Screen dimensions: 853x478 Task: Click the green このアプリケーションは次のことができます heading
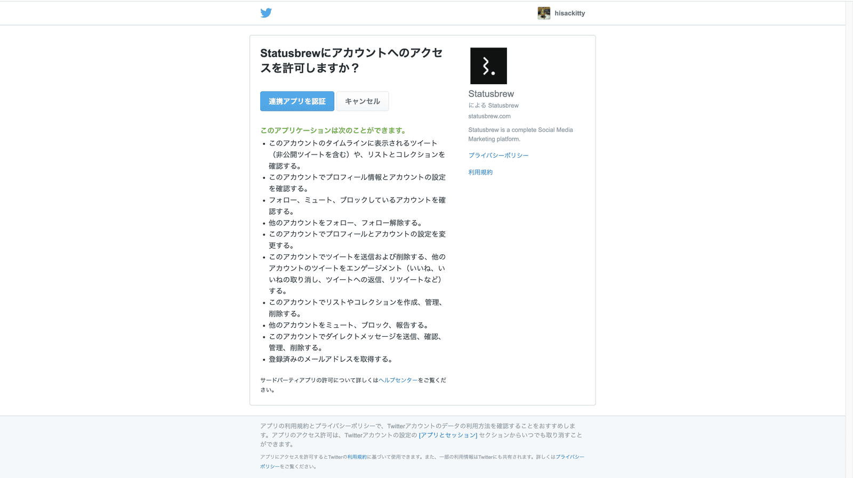click(x=334, y=131)
